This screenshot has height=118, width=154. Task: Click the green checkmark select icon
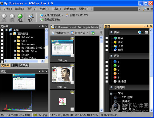(93, 33)
